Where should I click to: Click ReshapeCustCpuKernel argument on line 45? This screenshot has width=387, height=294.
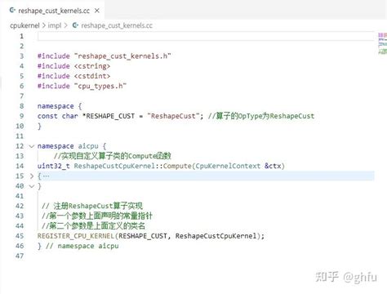[216, 236]
